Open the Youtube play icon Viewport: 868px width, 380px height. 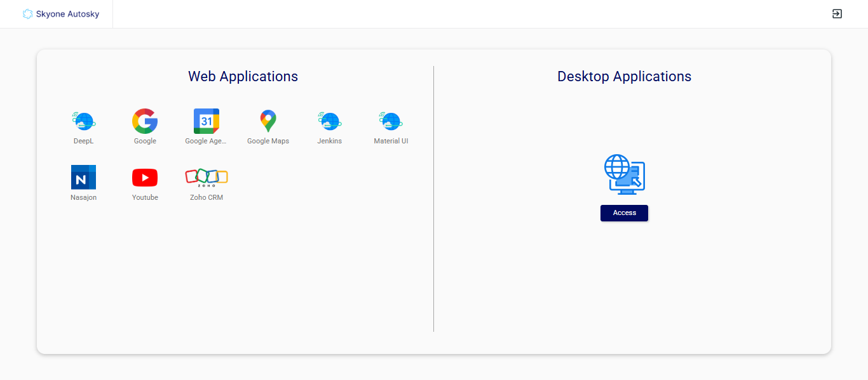(145, 177)
